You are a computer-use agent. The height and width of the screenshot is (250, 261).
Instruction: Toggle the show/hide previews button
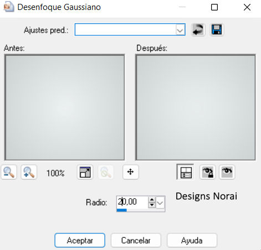[186, 172]
